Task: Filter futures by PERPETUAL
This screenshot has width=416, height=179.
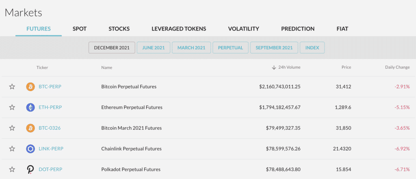Action: click(230, 48)
